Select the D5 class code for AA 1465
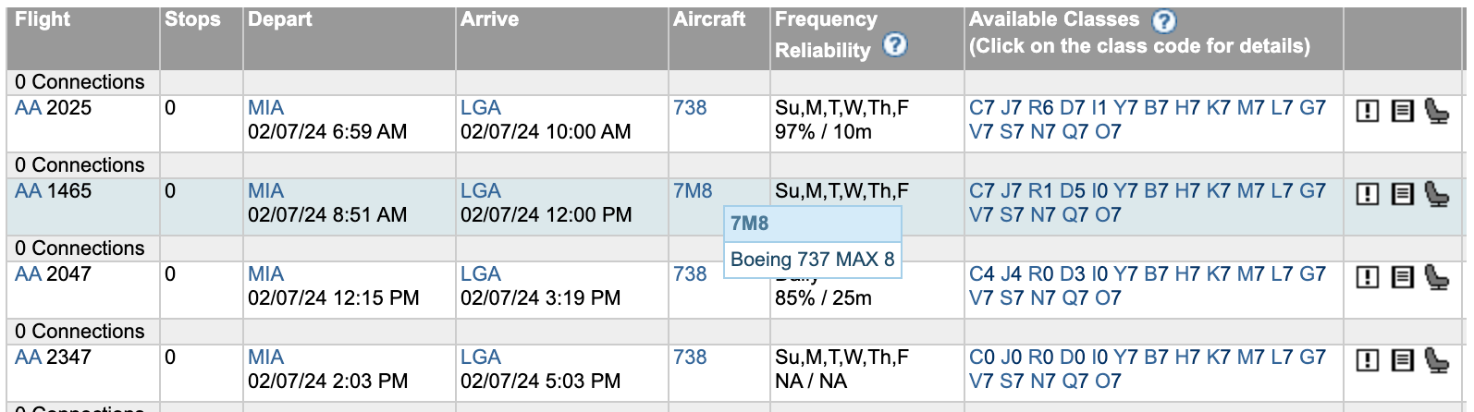This screenshot has width=1474, height=412. [x=1072, y=191]
